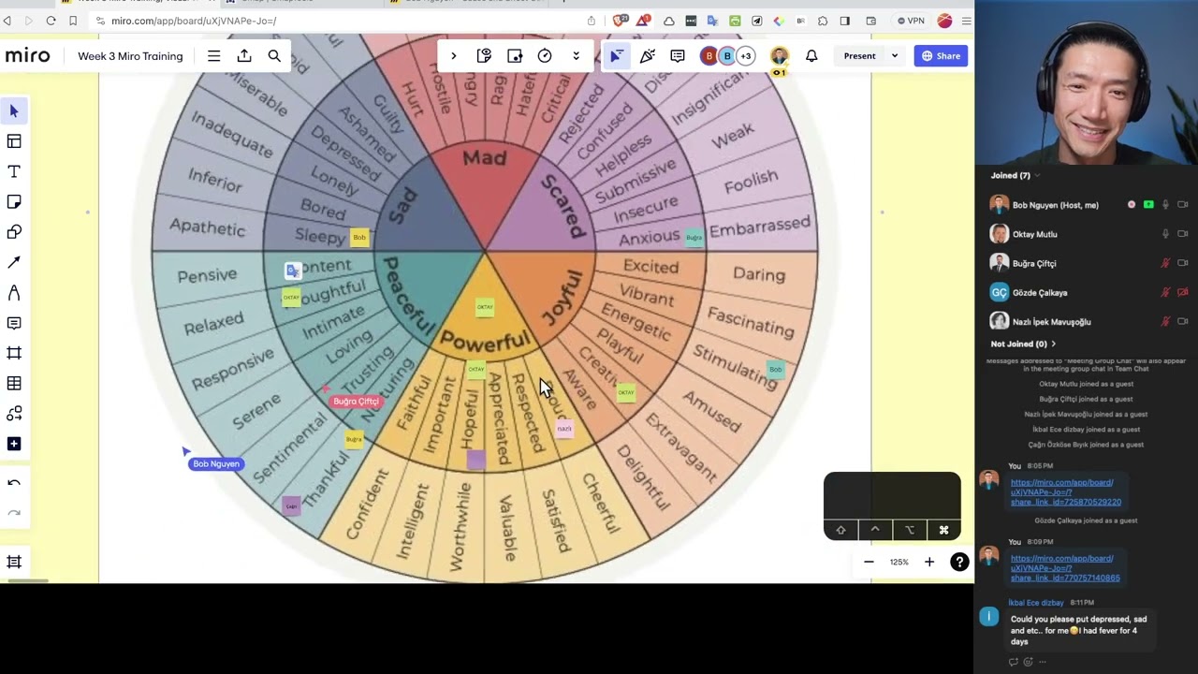Click the miro logo
Image resolution: width=1198 pixels, height=674 pixels.
pos(28,56)
